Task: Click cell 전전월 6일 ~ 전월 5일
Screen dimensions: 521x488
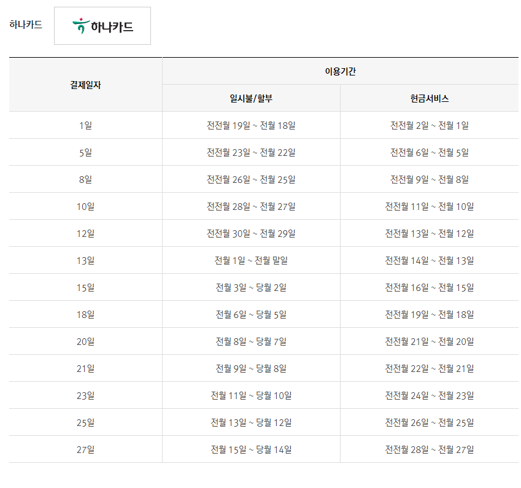Action: click(430, 152)
